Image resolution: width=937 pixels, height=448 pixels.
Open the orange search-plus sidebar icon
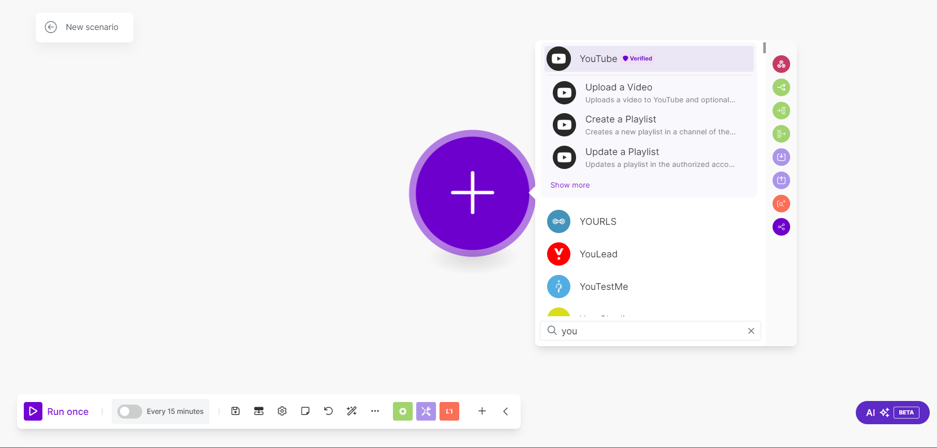[x=781, y=204]
